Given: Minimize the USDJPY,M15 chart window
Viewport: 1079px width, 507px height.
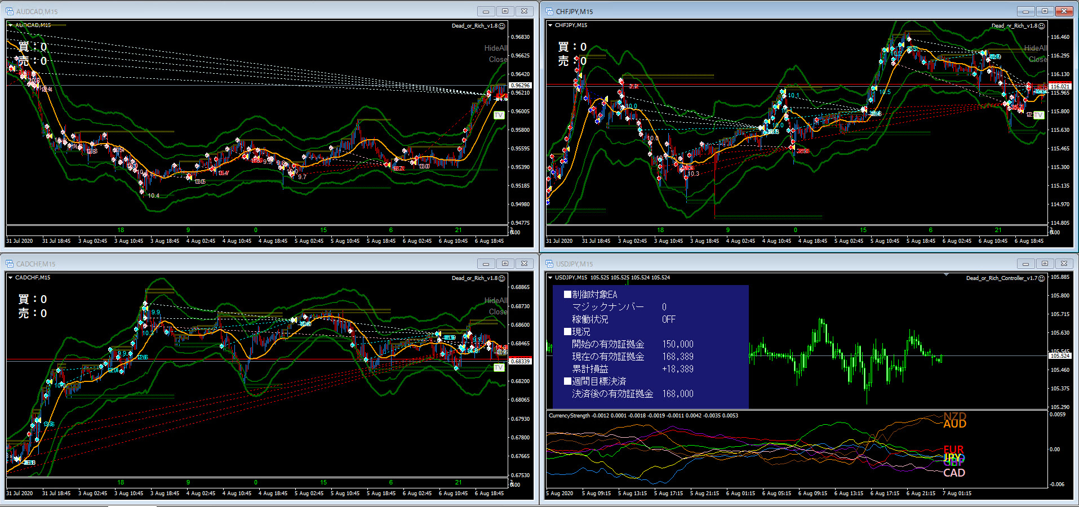Looking at the screenshot, I should (x=1025, y=264).
